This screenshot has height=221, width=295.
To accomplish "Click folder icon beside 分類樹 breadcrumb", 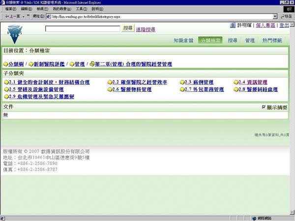I will (x=5, y=64).
